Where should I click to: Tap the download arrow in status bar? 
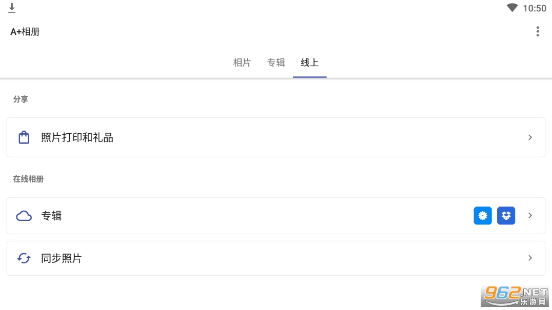(x=12, y=8)
